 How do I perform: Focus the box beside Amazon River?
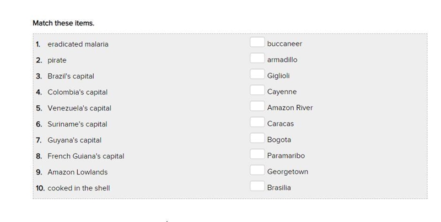pos(257,106)
